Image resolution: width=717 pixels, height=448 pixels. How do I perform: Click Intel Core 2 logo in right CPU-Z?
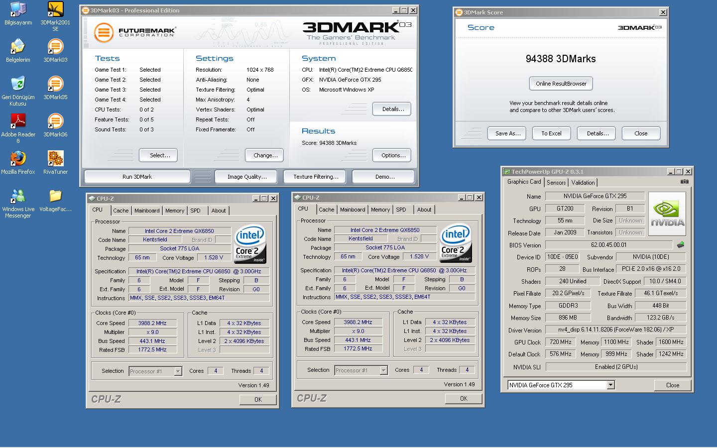(456, 243)
